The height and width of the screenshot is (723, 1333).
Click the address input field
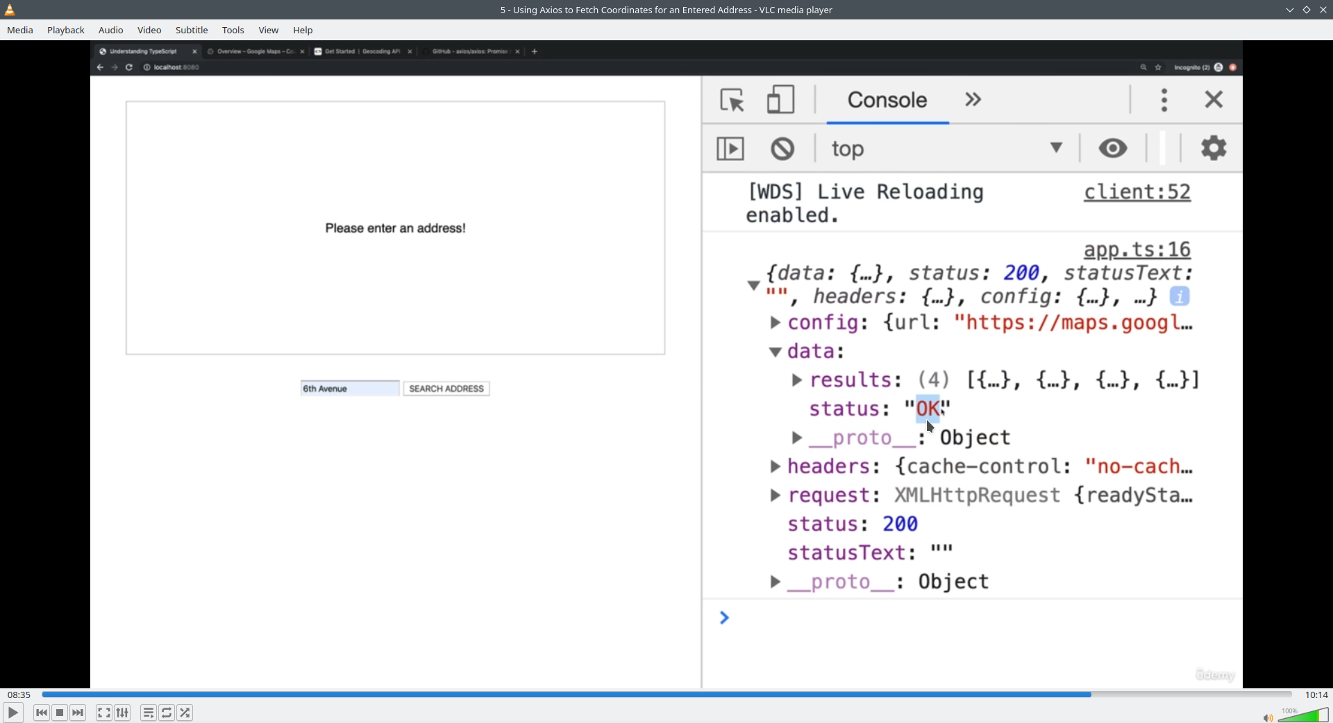pos(349,389)
